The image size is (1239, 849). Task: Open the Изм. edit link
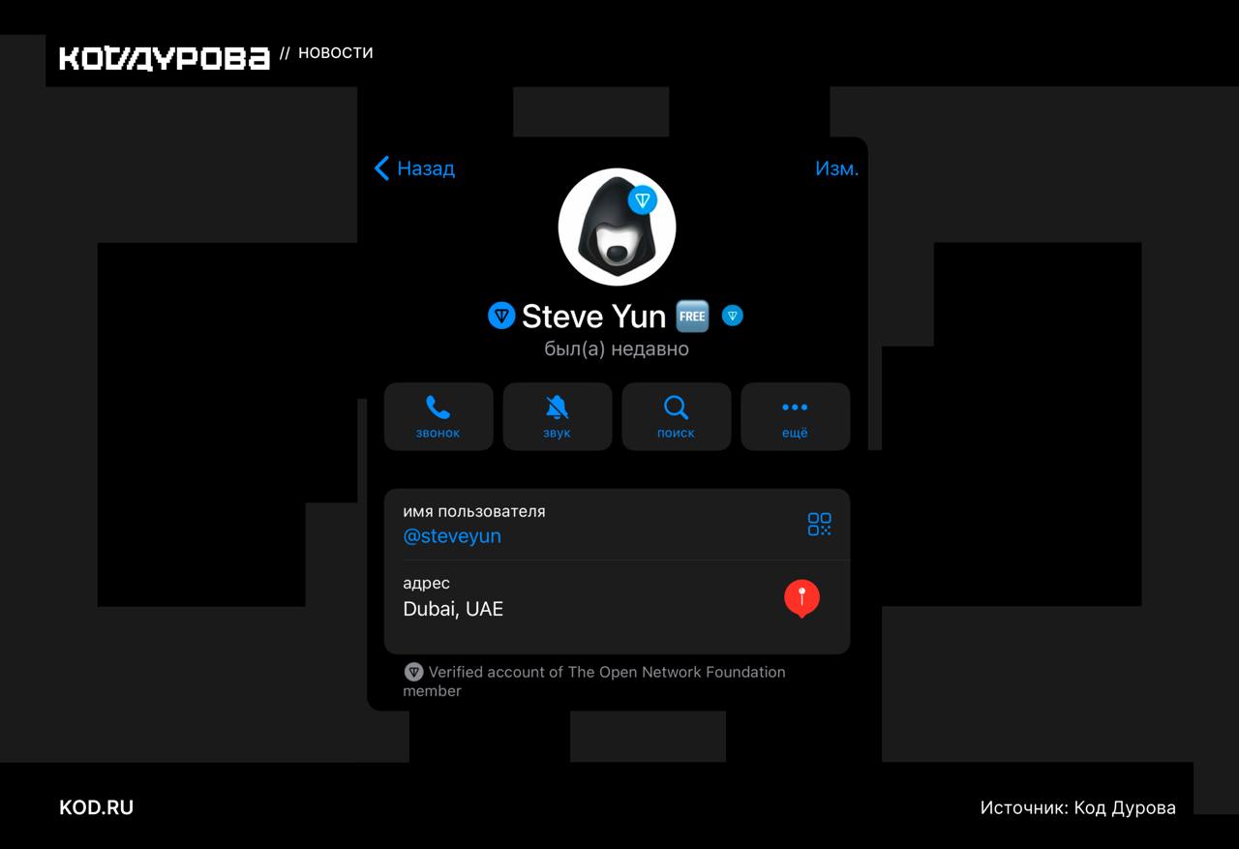click(836, 168)
